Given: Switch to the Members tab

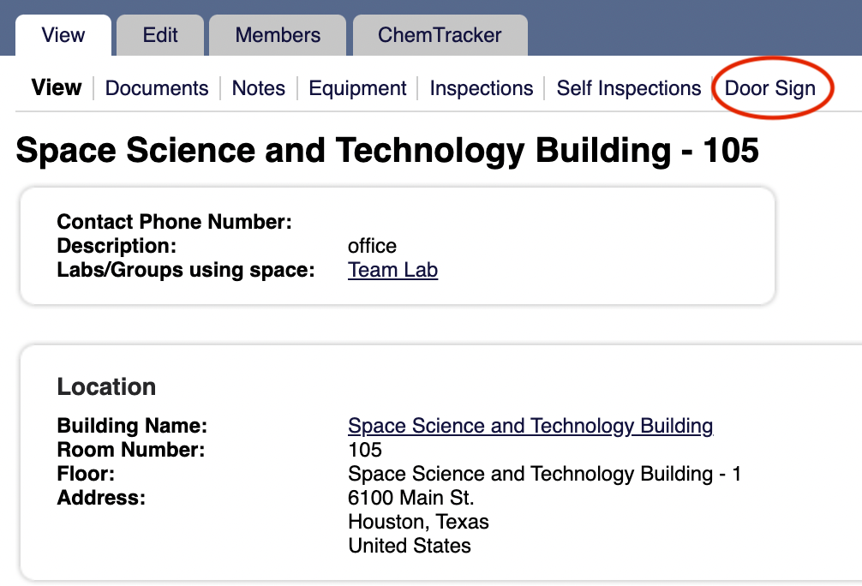Looking at the screenshot, I should (x=278, y=35).
